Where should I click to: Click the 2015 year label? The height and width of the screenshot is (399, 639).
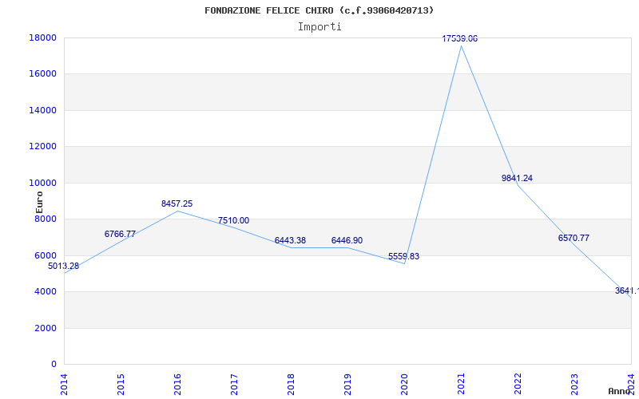click(x=121, y=385)
